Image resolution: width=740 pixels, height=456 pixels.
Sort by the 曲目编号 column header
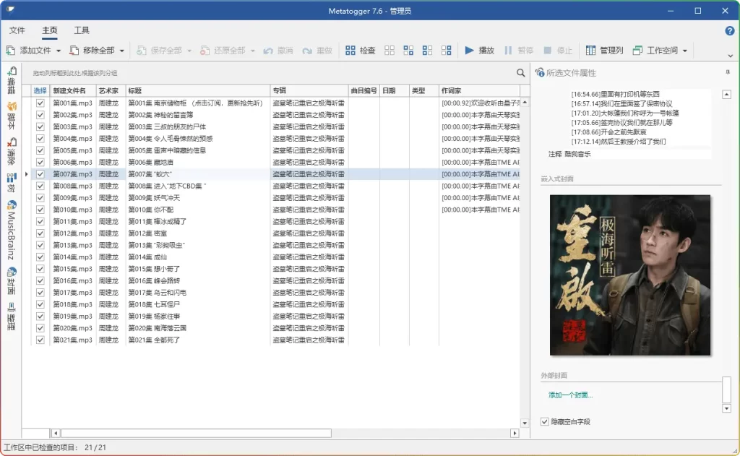(364, 90)
